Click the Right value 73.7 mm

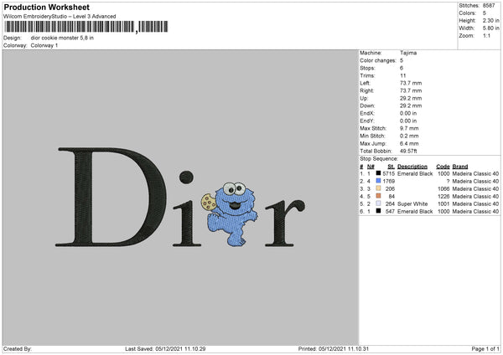coord(411,90)
